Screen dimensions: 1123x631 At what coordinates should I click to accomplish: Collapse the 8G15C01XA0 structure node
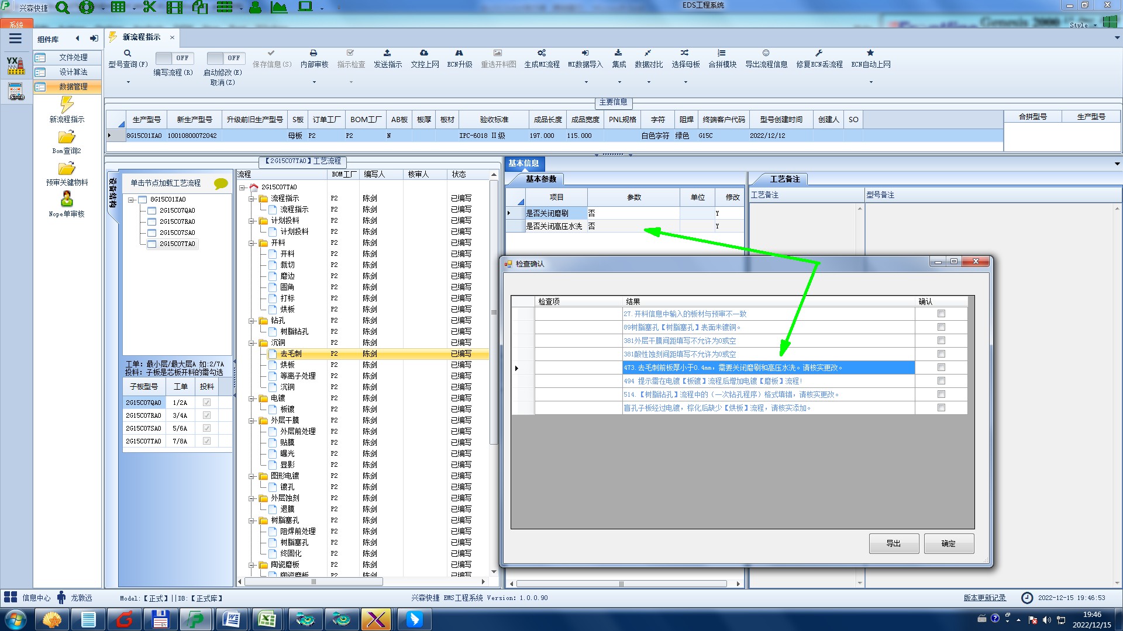click(132, 200)
